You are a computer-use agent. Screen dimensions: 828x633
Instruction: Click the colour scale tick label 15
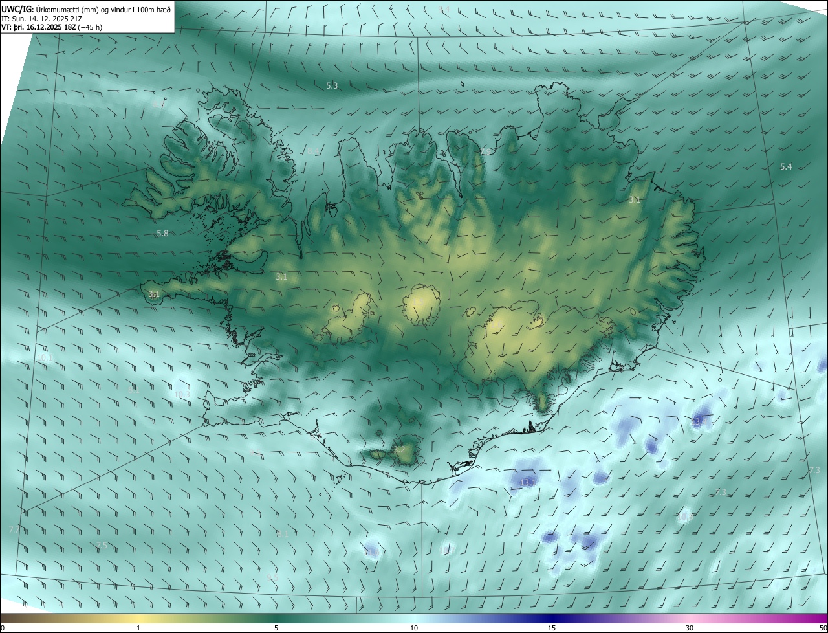(x=552, y=628)
